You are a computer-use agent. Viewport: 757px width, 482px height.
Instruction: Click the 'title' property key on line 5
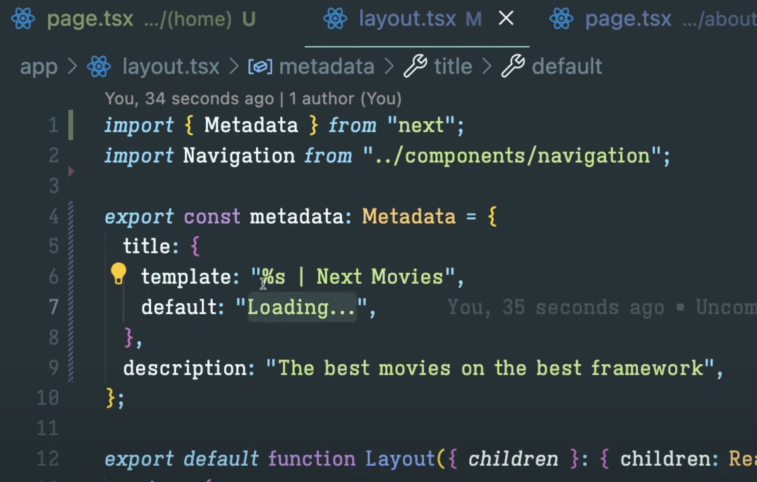(146, 246)
